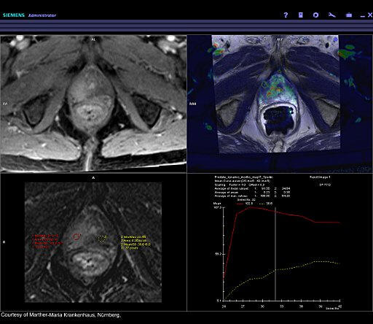Click the red legend line above graph
This screenshot has width=373, height=324.
pos(240,204)
